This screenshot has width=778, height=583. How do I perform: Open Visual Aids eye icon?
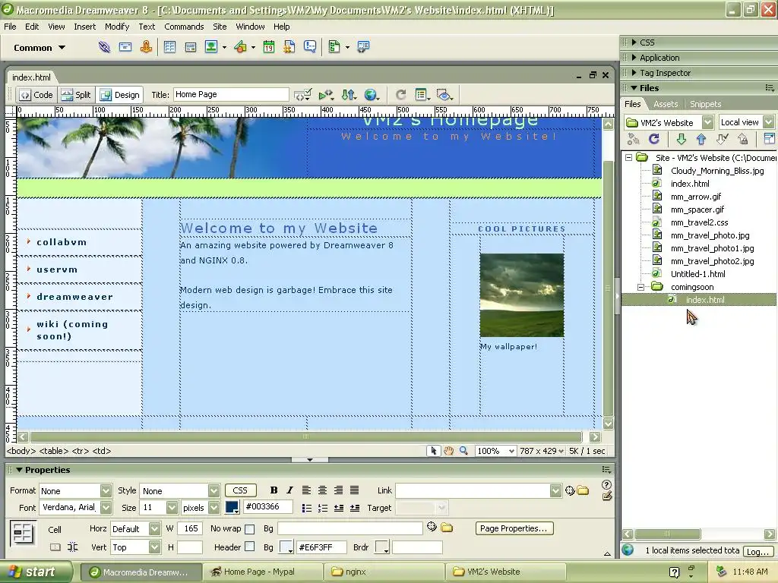[x=444, y=95]
